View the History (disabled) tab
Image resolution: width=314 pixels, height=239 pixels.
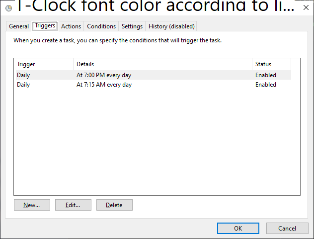pos(171,26)
